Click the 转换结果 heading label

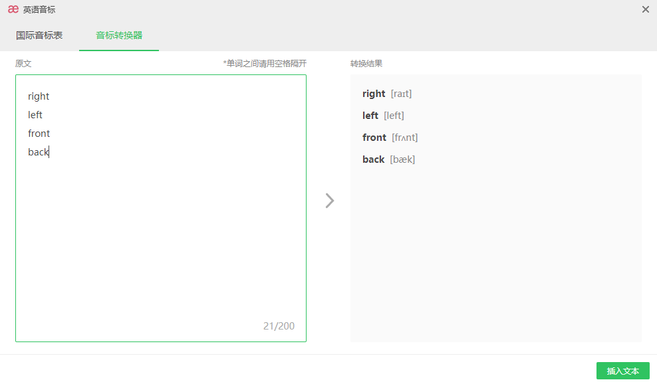click(x=366, y=64)
